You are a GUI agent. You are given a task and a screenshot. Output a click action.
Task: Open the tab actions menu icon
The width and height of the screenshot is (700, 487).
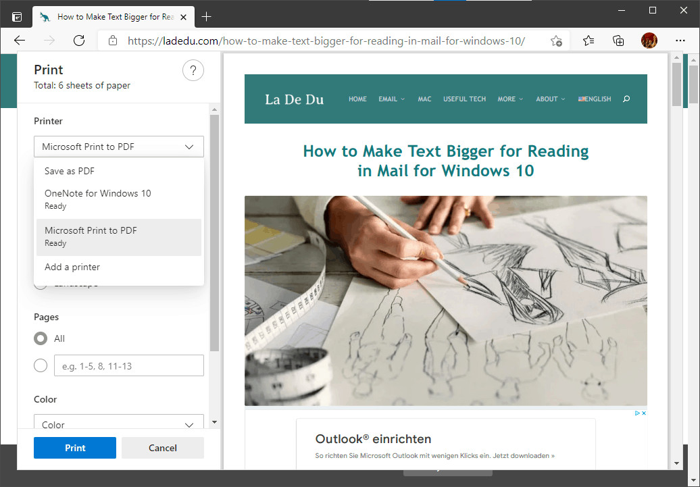pyautogui.click(x=16, y=17)
